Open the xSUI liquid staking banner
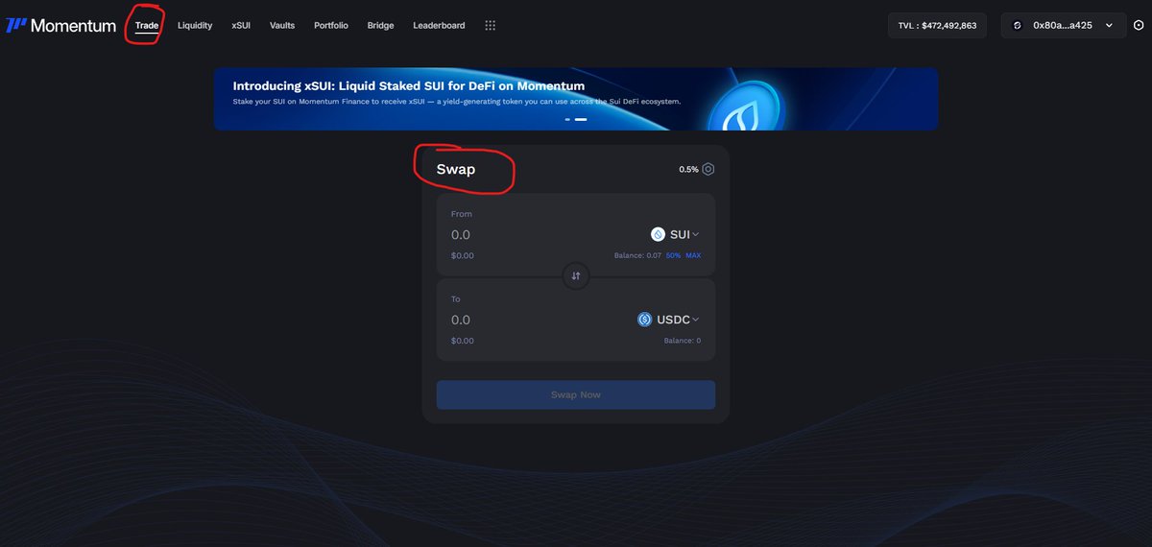Image resolution: width=1152 pixels, height=547 pixels. [576, 99]
